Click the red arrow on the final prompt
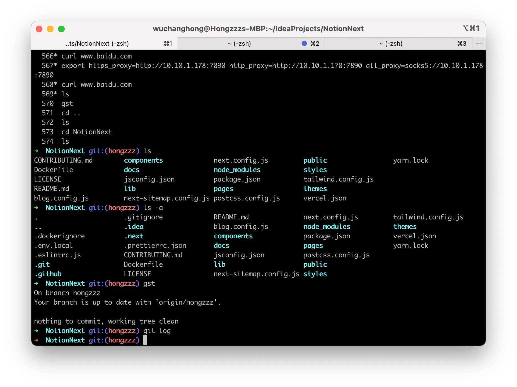517x387 pixels. (x=36, y=340)
